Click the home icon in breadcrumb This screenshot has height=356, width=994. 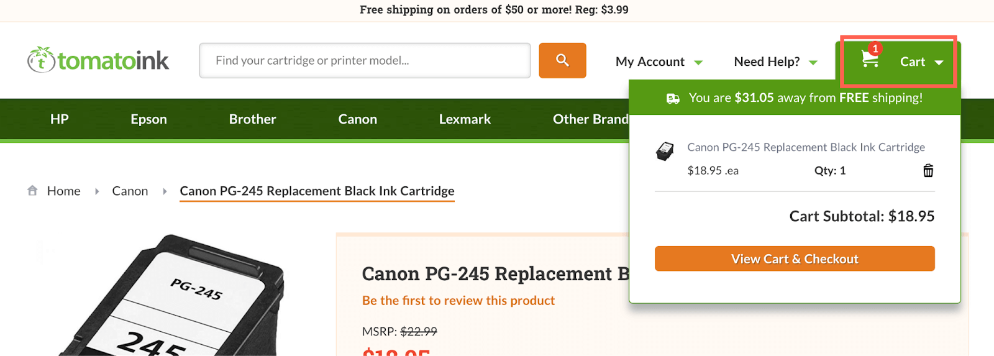(32, 191)
